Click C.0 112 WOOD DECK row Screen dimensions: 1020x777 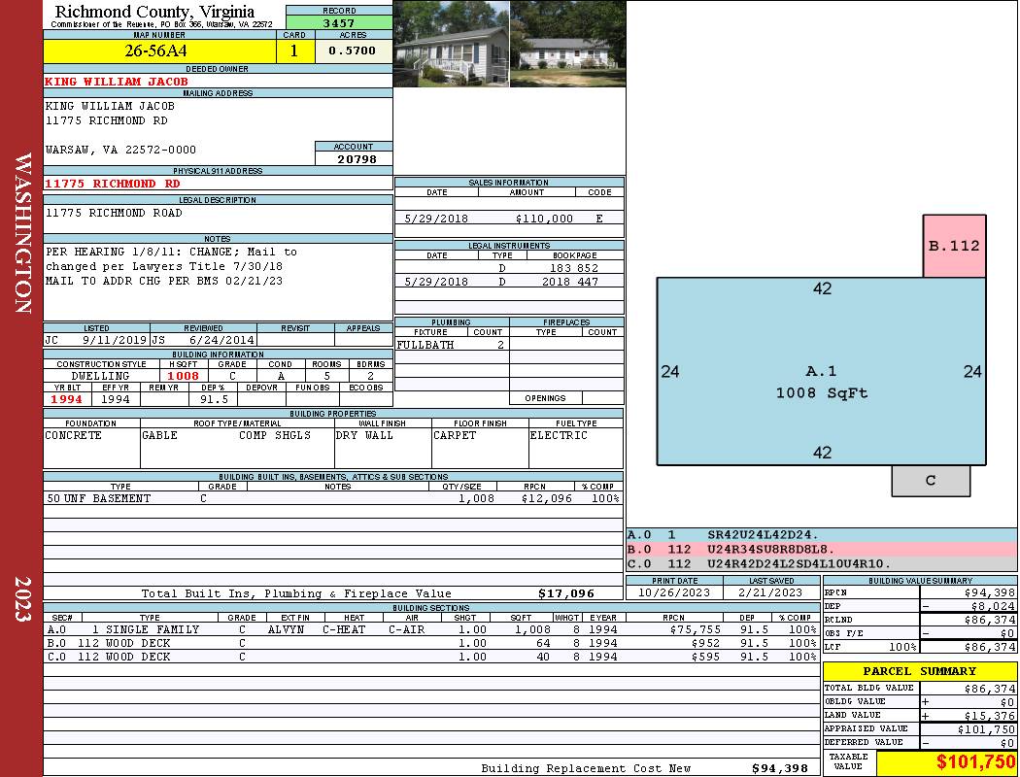click(x=431, y=657)
